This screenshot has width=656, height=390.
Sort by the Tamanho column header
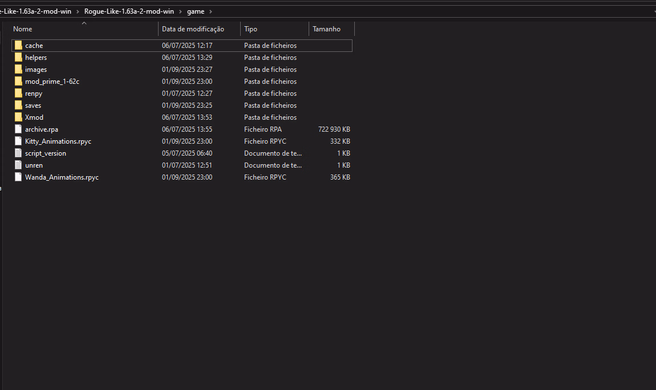pos(326,29)
